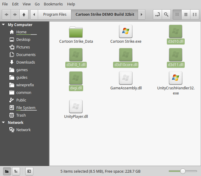Go back with the left arrow toolbar button
This screenshot has height=176, width=201.
pos(6,15)
